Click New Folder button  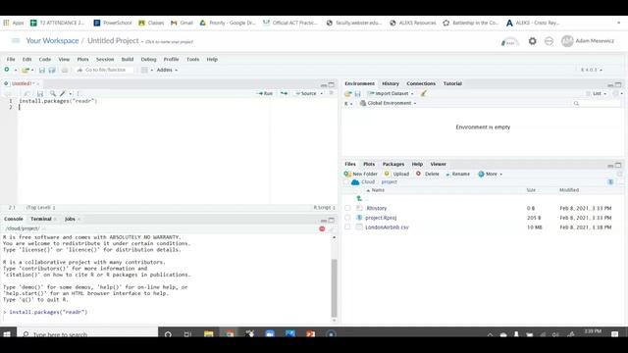point(360,175)
